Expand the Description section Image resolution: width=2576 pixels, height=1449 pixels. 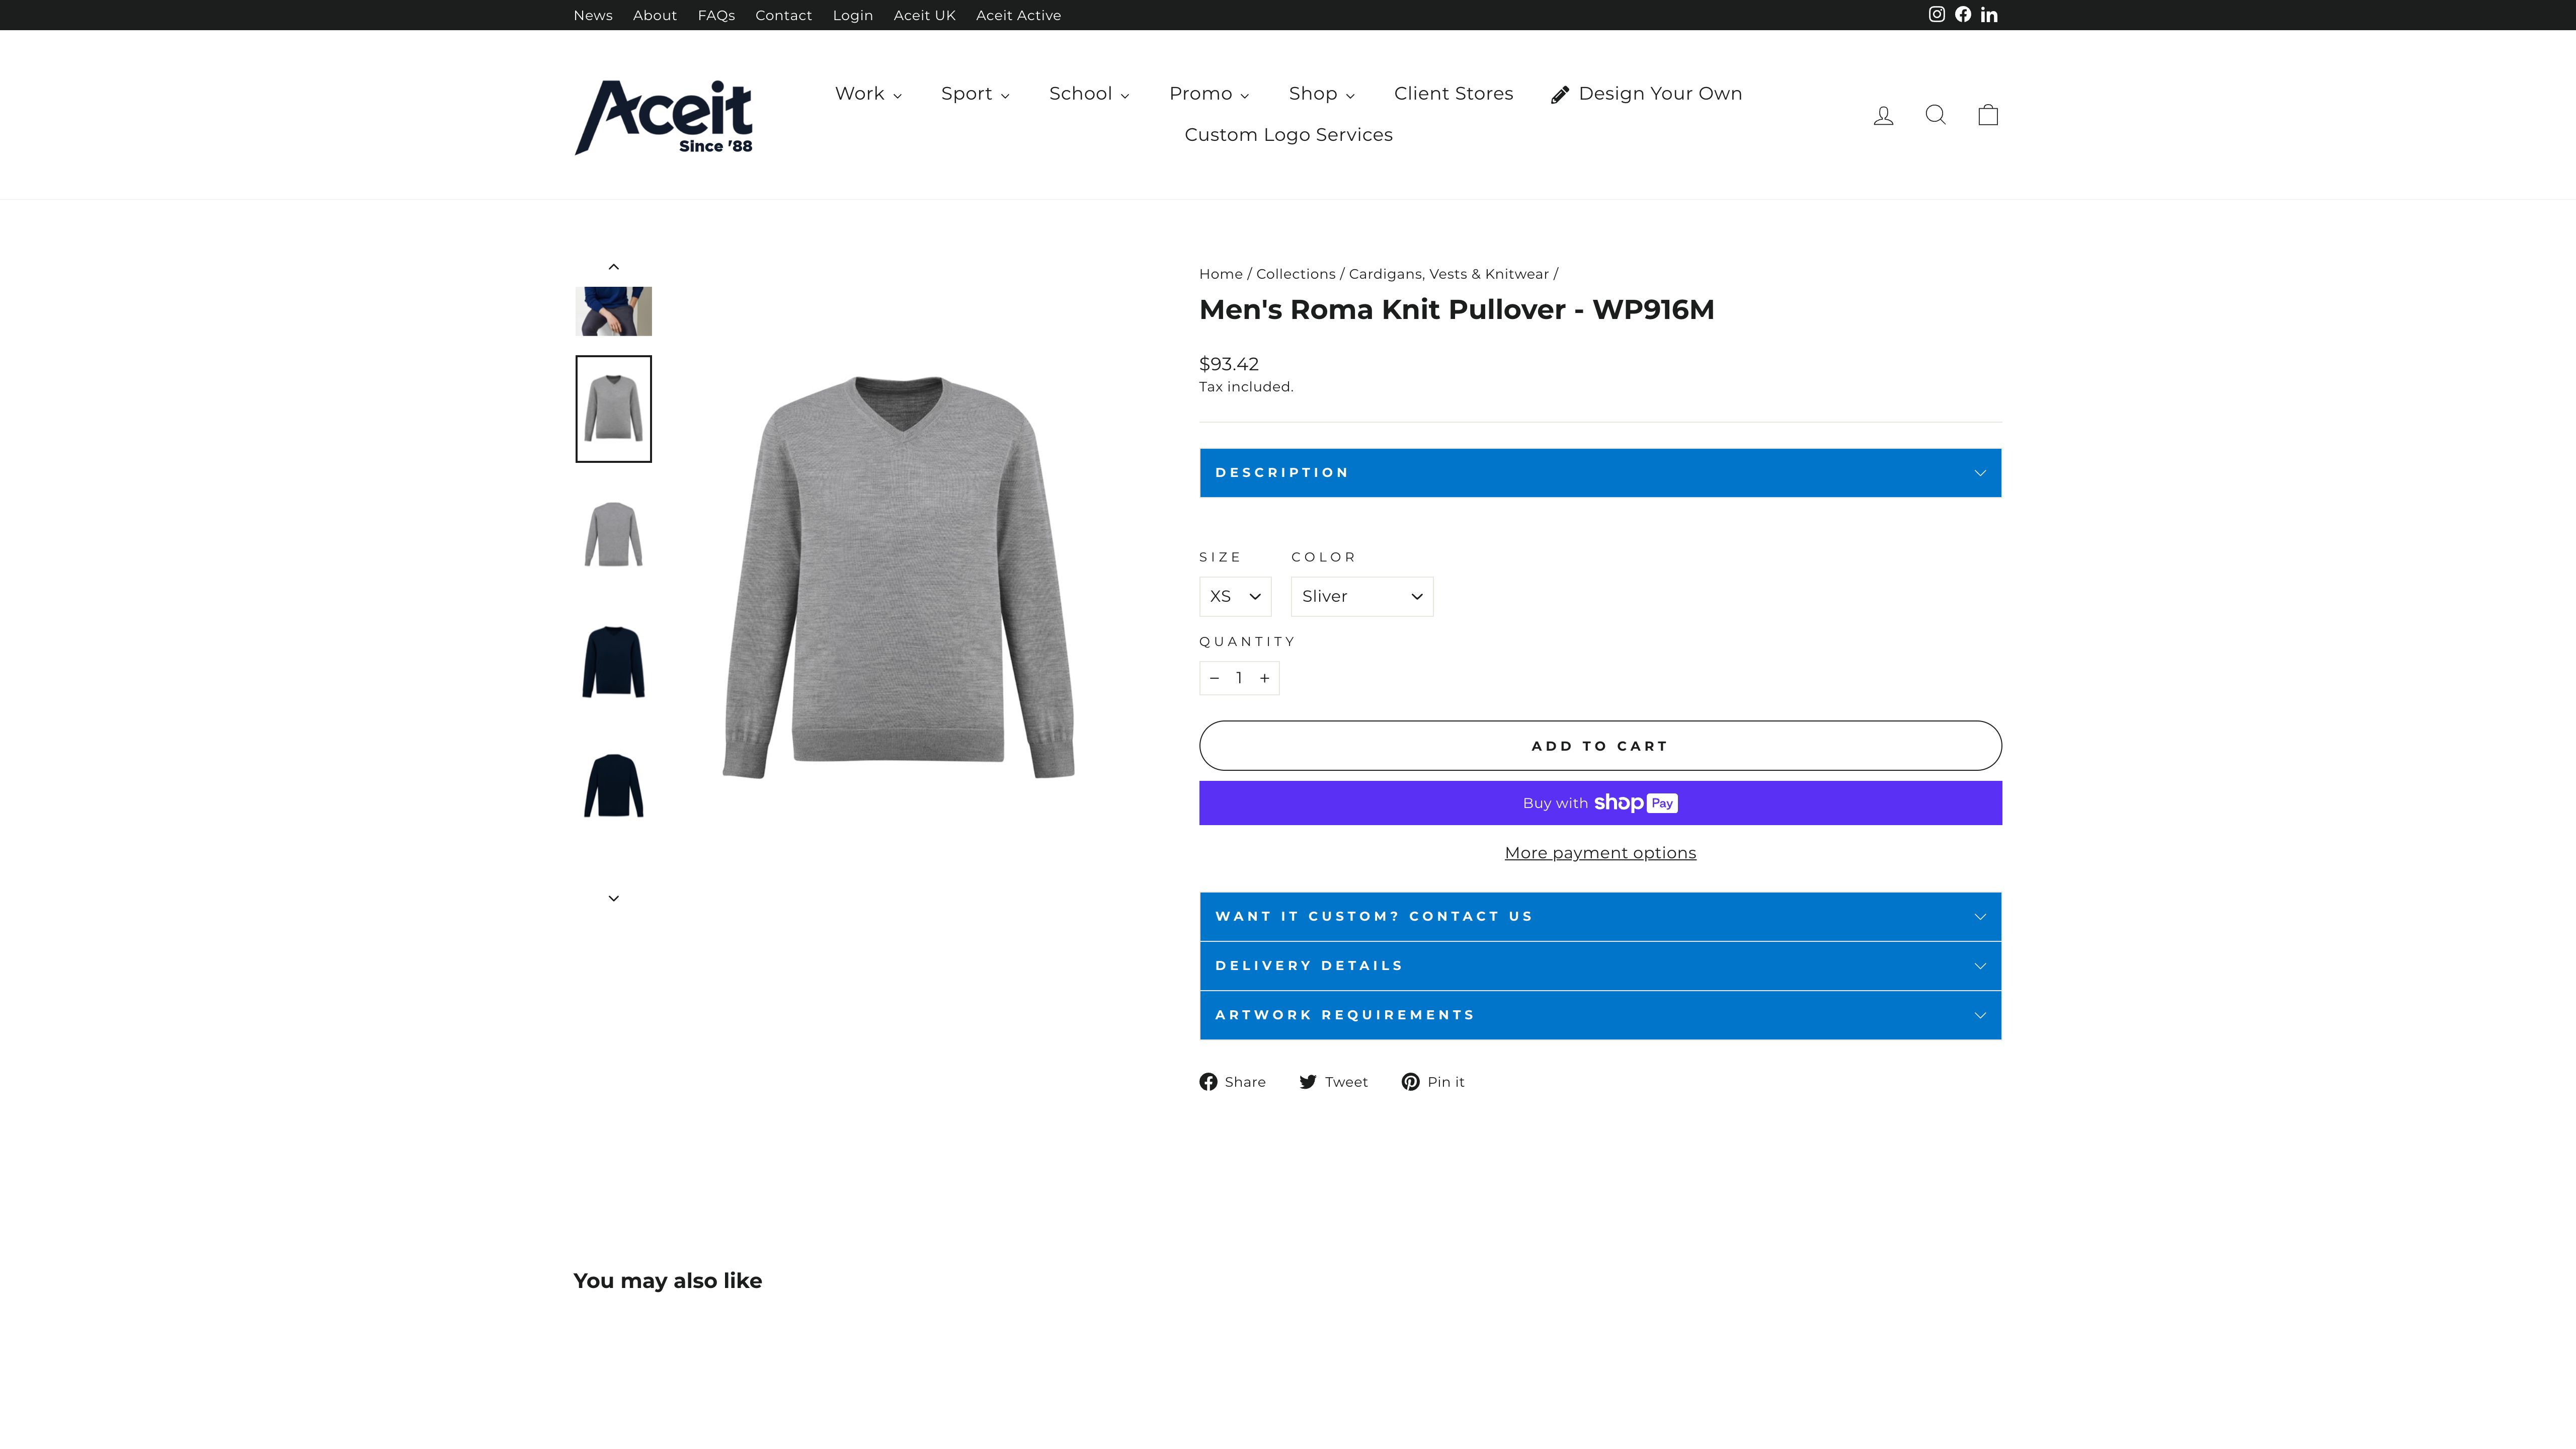click(x=1600, y=472)
